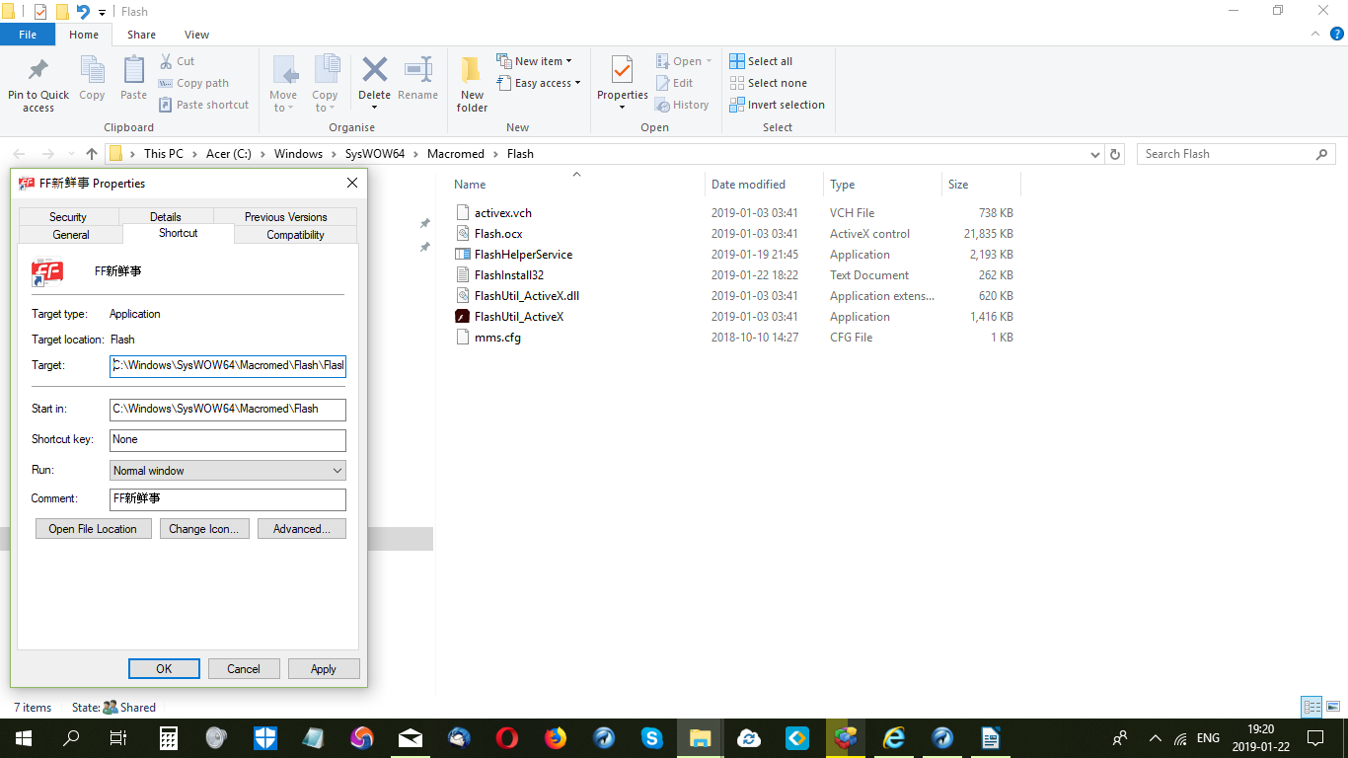Open Calculator from the taskbar
Image resolution: width=1348 pixels, height=758 pixels.
[x=169, y=738]
